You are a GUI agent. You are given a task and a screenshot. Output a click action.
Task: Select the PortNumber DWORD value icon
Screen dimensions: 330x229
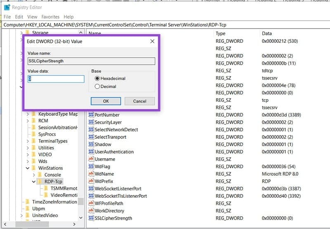click(91, 115)
